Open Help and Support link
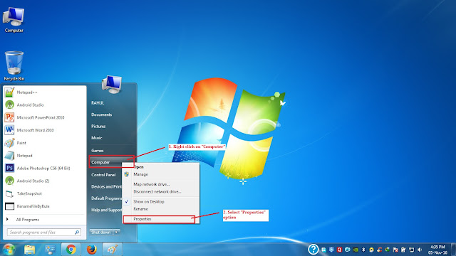Screen dimensions: 456x256 click(x=107, y=210)
